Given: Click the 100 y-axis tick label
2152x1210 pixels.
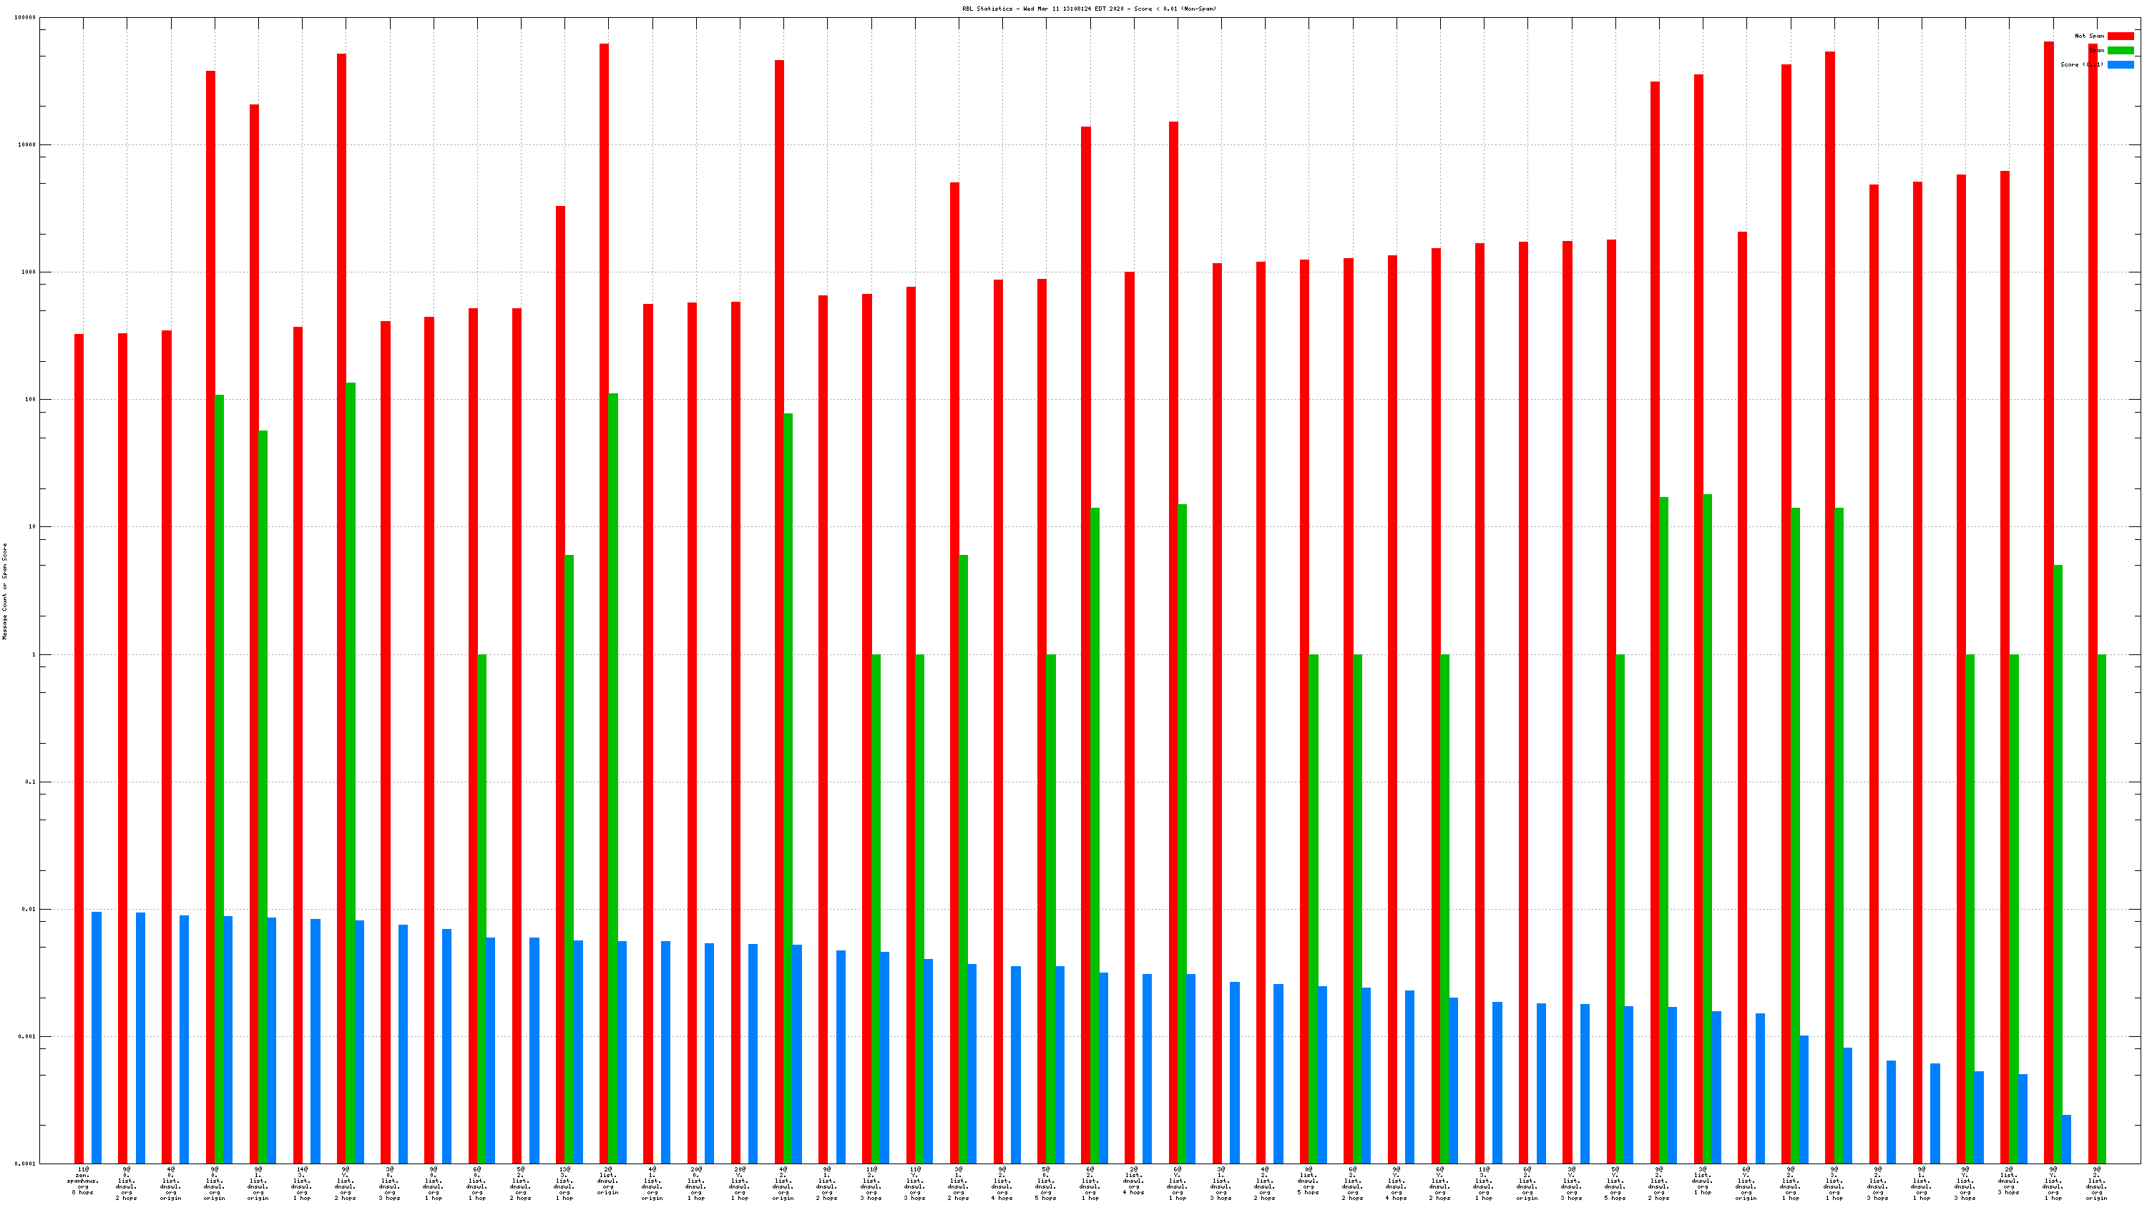Looking at the screenshot, I should 30,399.
